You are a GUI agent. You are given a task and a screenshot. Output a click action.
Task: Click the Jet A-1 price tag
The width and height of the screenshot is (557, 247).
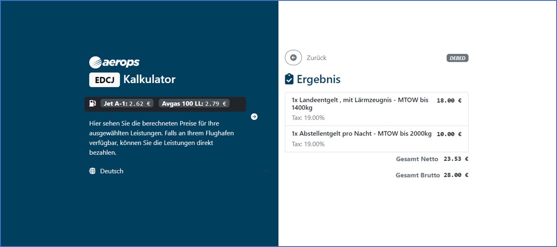tap(127, 104)
